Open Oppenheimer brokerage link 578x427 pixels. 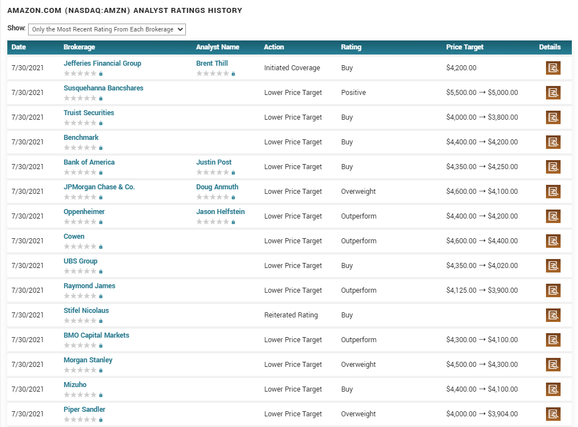[84, 211]
